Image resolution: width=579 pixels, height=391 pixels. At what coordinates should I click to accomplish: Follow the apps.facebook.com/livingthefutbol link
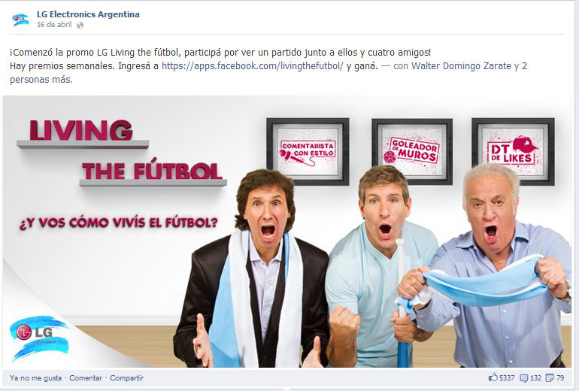[253, 66]
